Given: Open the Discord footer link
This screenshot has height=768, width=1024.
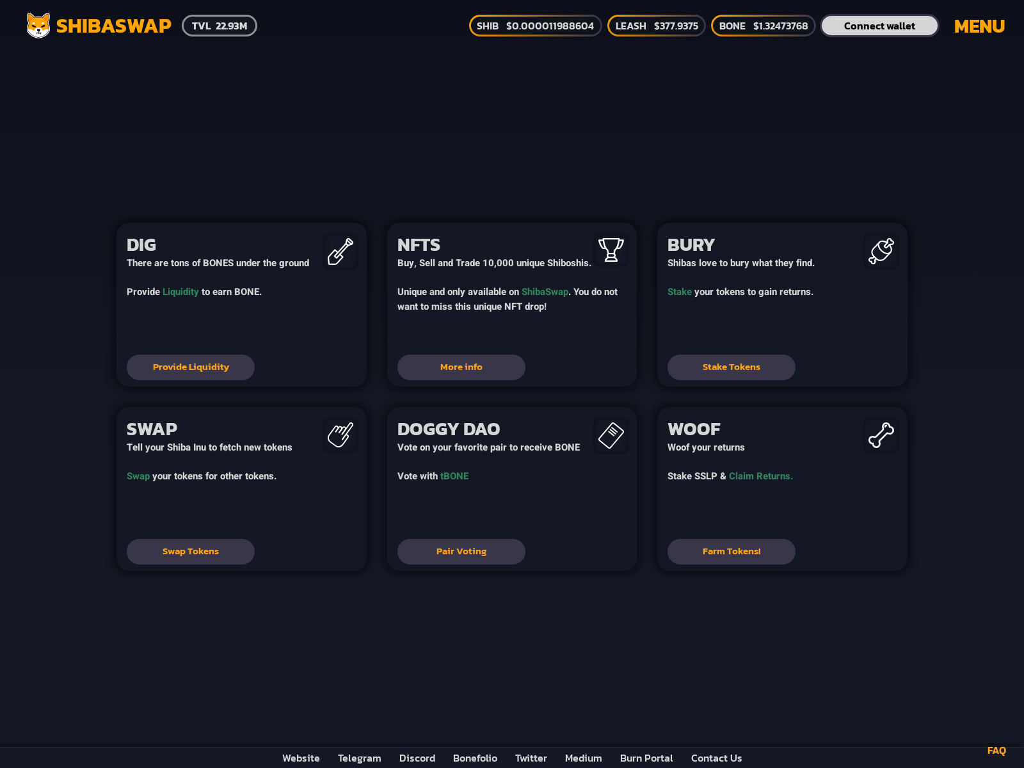Looking at the screenshot, I should [x=417, y=758].
